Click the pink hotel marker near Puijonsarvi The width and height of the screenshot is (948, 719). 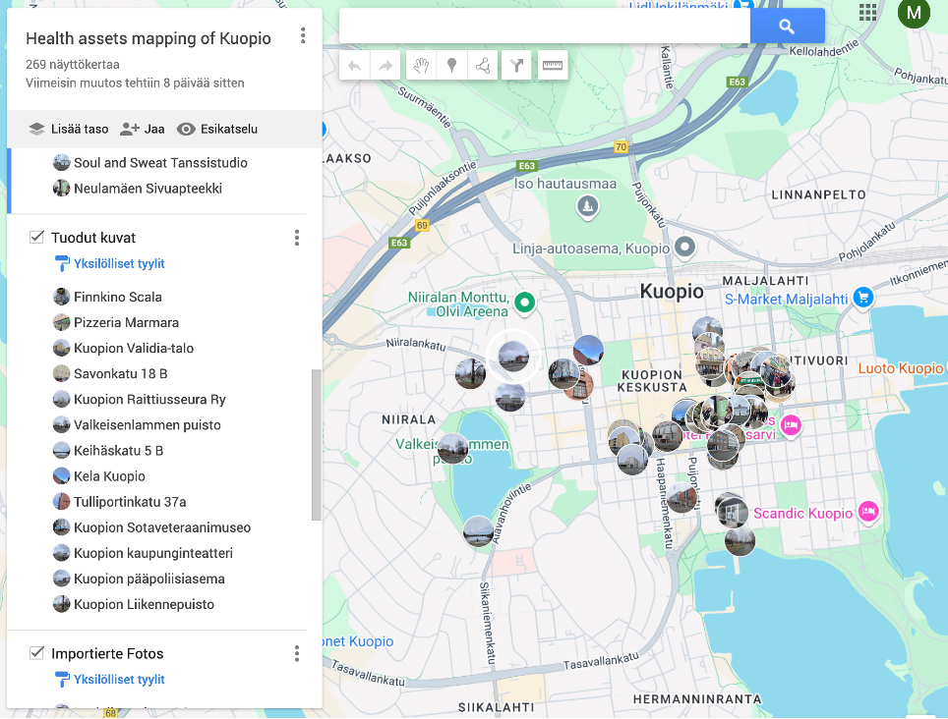coord(791,425)
